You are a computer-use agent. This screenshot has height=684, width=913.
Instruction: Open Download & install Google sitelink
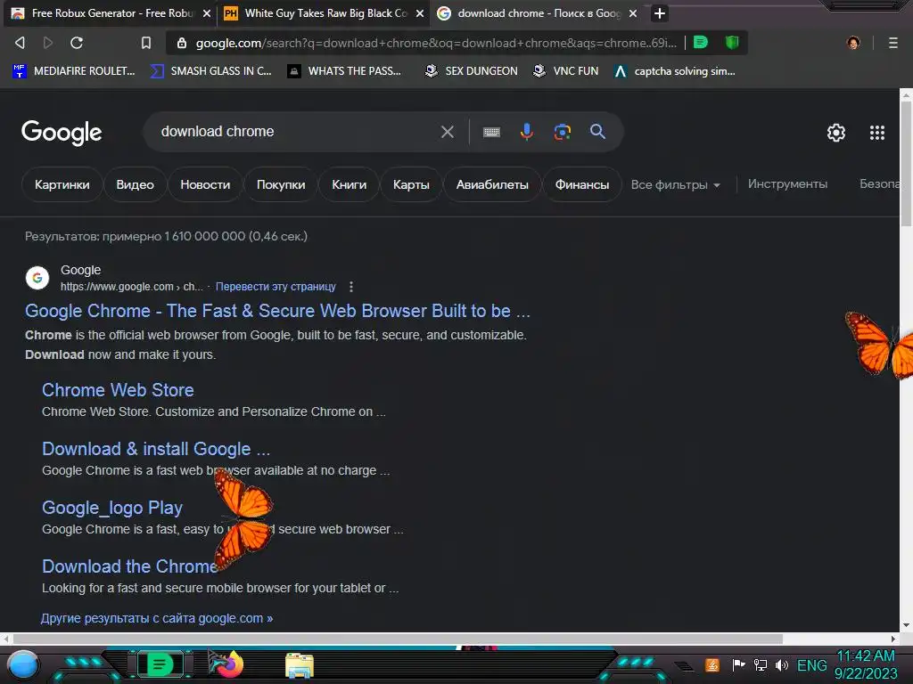[156, 449]
